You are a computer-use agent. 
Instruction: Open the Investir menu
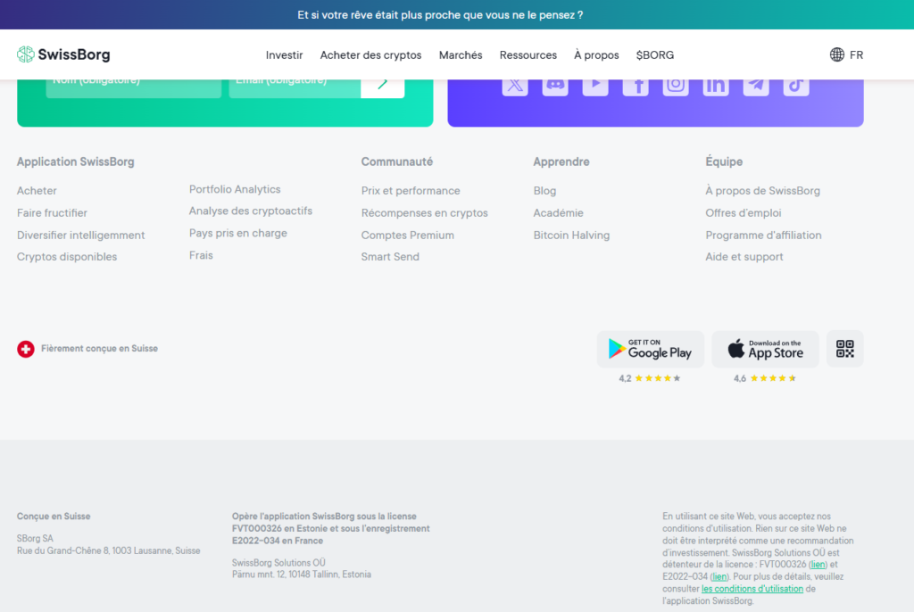pos(285,54)
